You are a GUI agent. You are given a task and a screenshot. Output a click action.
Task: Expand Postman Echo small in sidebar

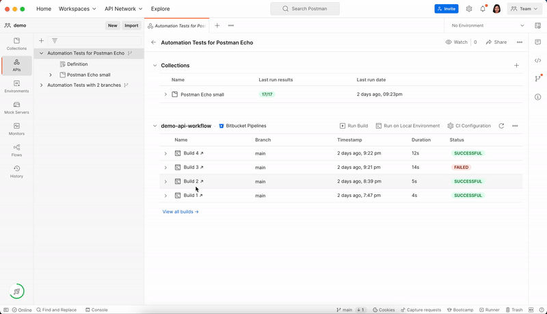coord(51,75)
